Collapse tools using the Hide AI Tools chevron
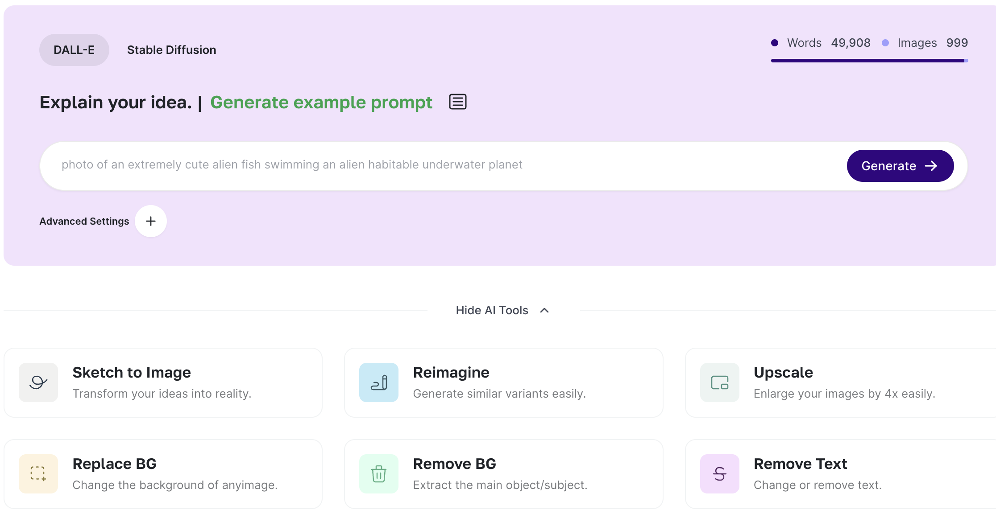Viewport: 996px width, 518px height. (x=544, y=310)
